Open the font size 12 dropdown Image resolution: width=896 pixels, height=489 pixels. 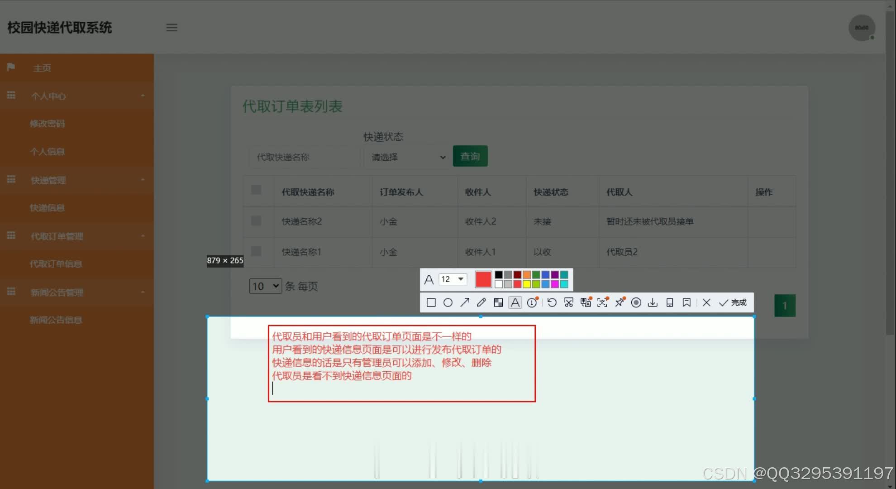tap(453, 279)
